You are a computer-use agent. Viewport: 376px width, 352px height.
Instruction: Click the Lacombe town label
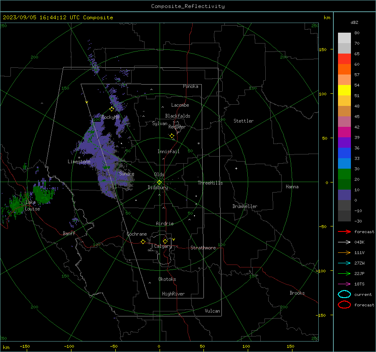click(x=180, y=105)
